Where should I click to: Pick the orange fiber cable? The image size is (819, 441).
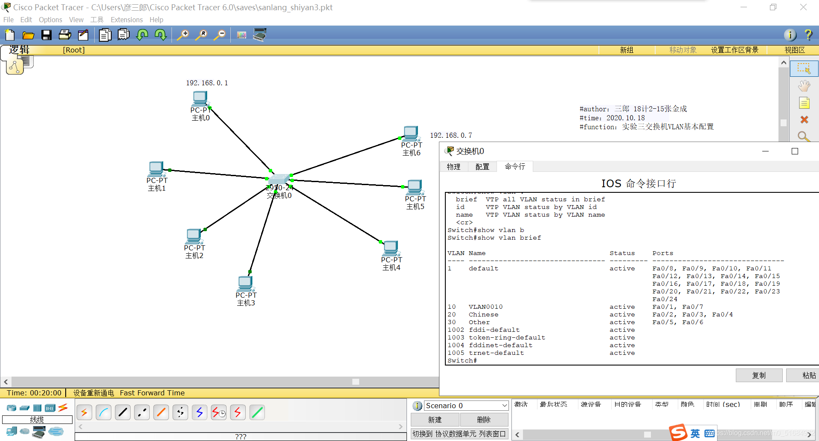point(161,412)
